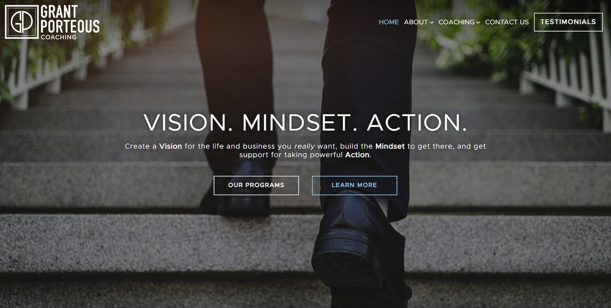Click the small COACHING text under the logo

pos(59,37)
